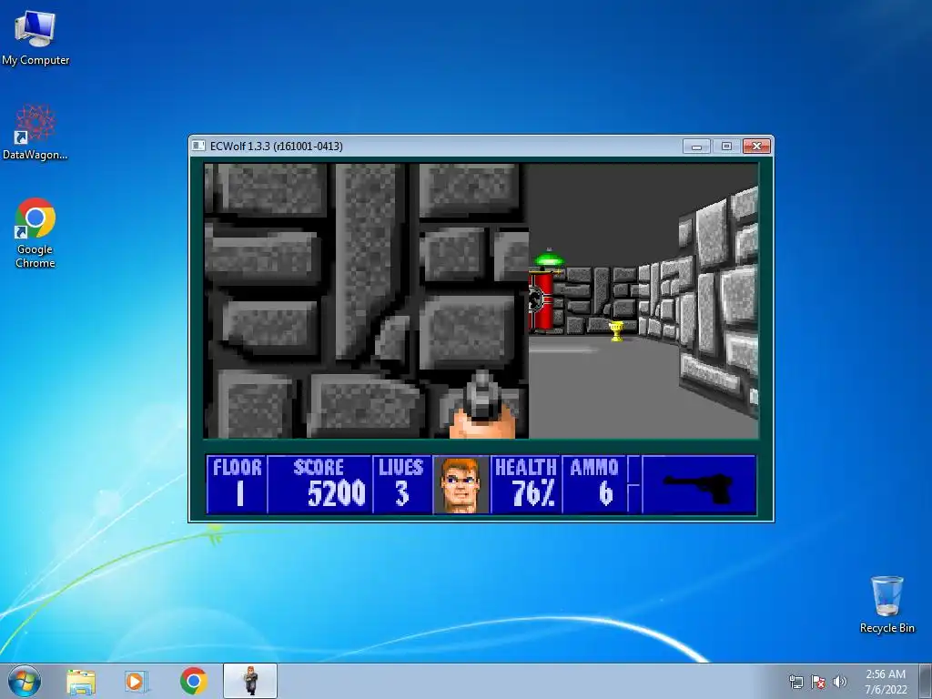Viewport: 932px width, 699px height.
Task: Open the clock showing 2:56 AM
Action: [886, 681]
